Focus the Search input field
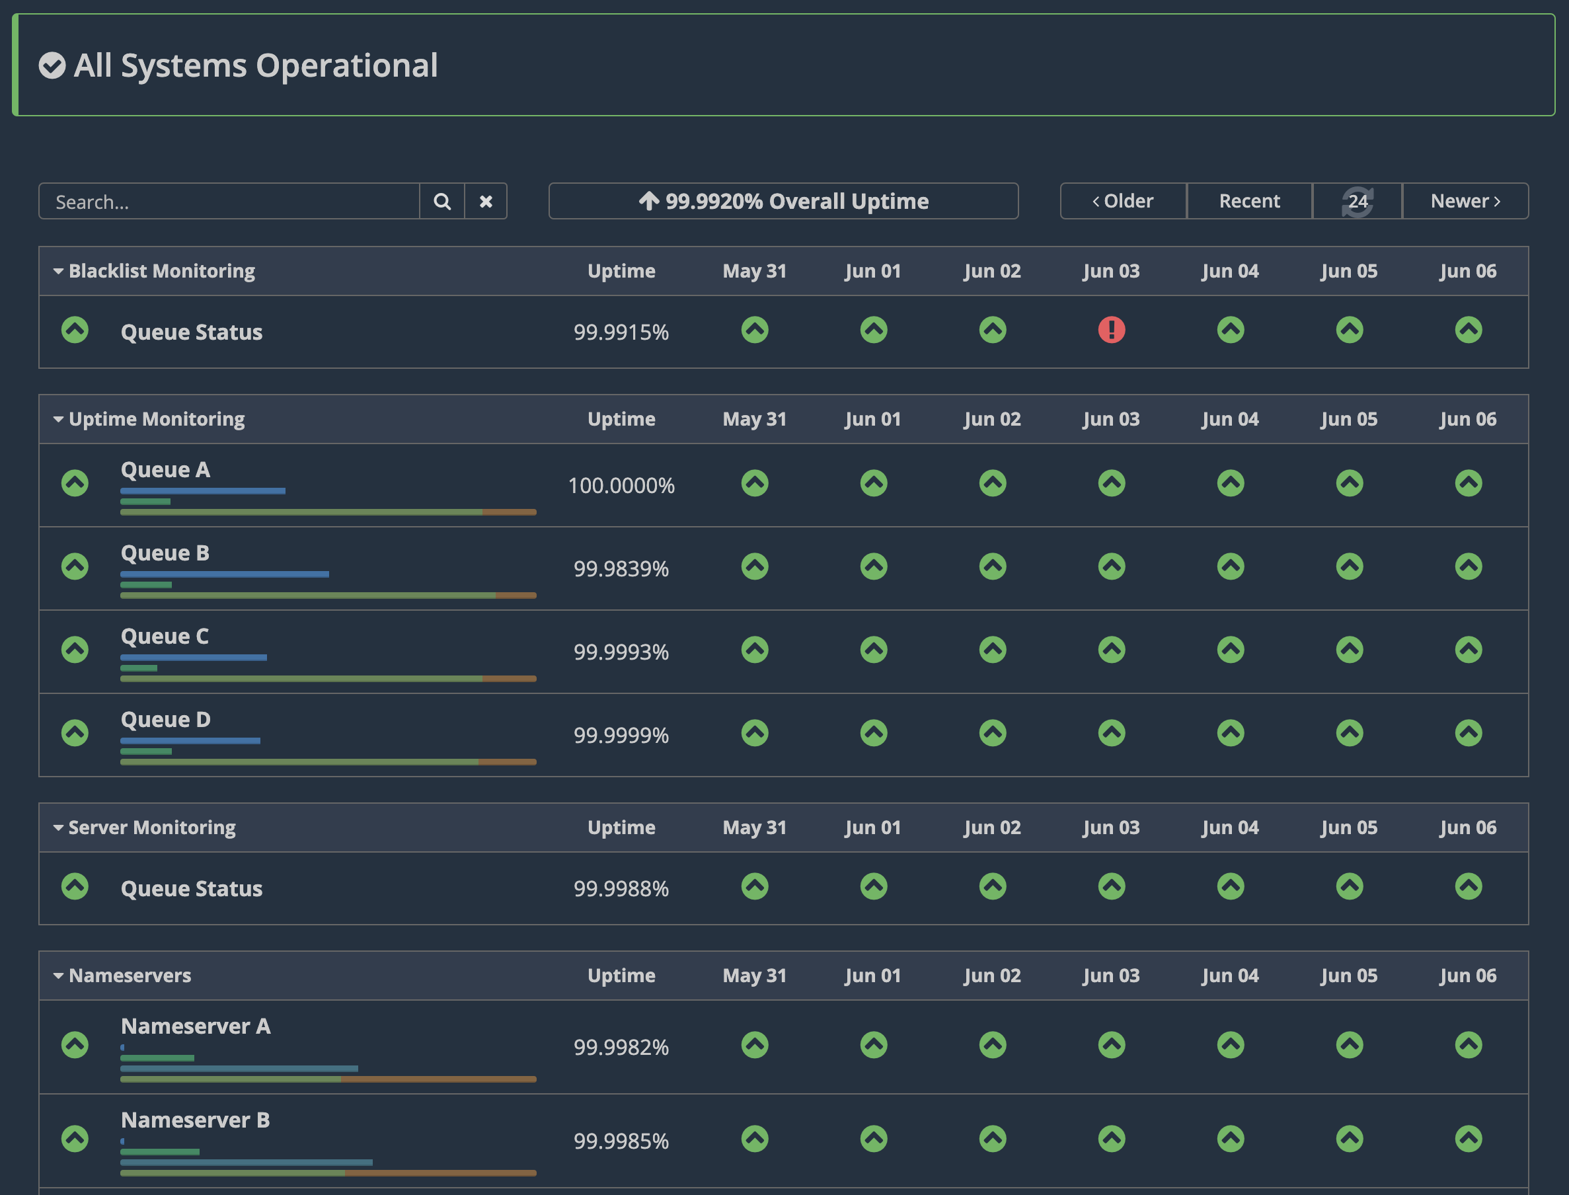1569x1195 pixels. click(229, 202)
